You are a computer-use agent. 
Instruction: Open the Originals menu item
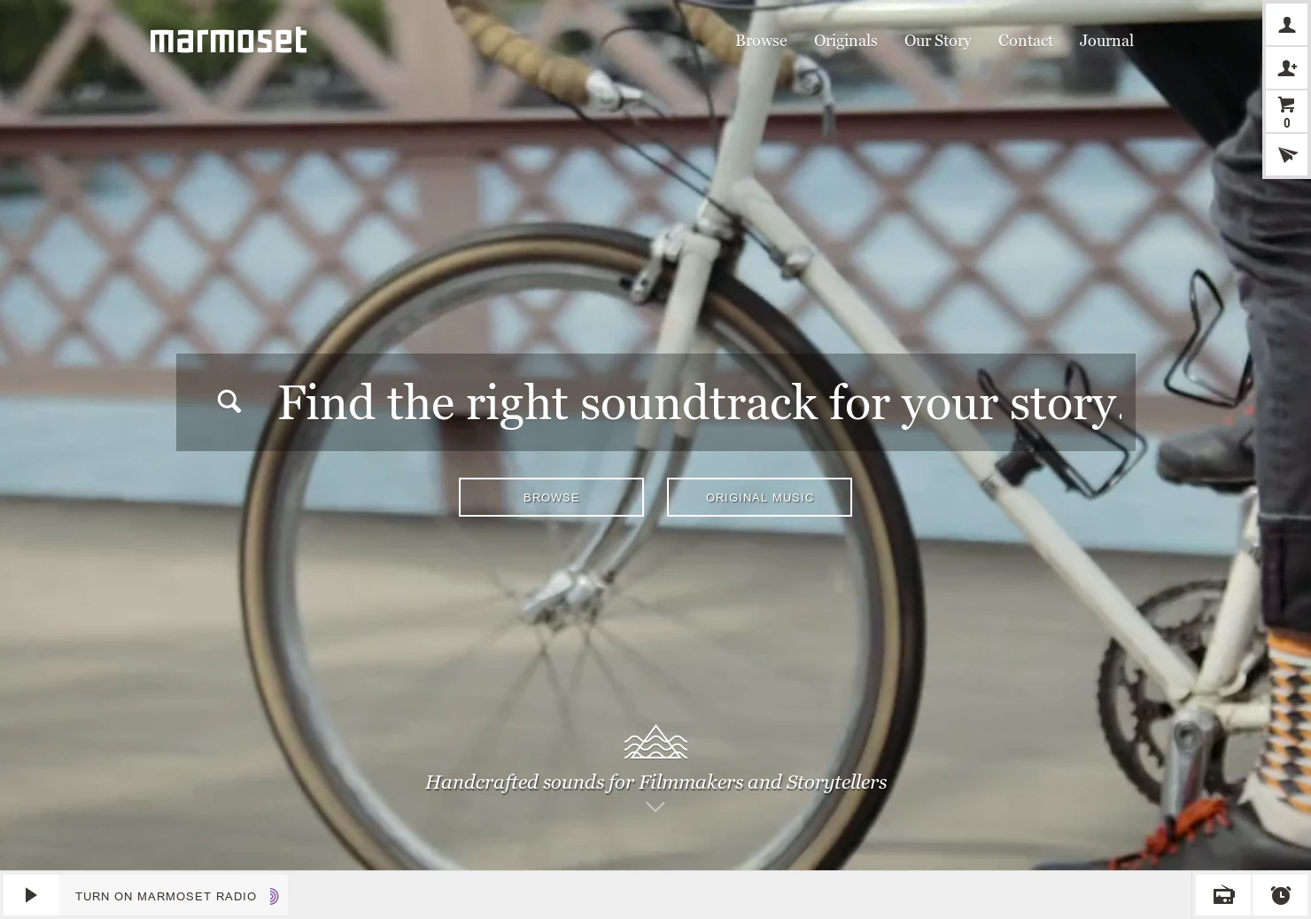pyautogui.click(x=846, y=41)
